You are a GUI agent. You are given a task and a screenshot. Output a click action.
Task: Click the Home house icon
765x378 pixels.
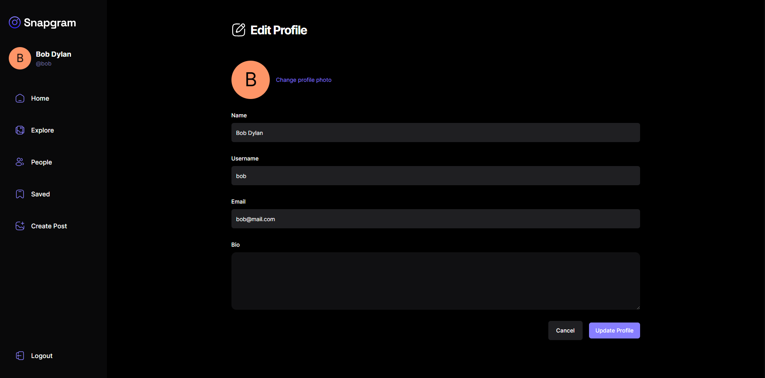pos(20,98)
